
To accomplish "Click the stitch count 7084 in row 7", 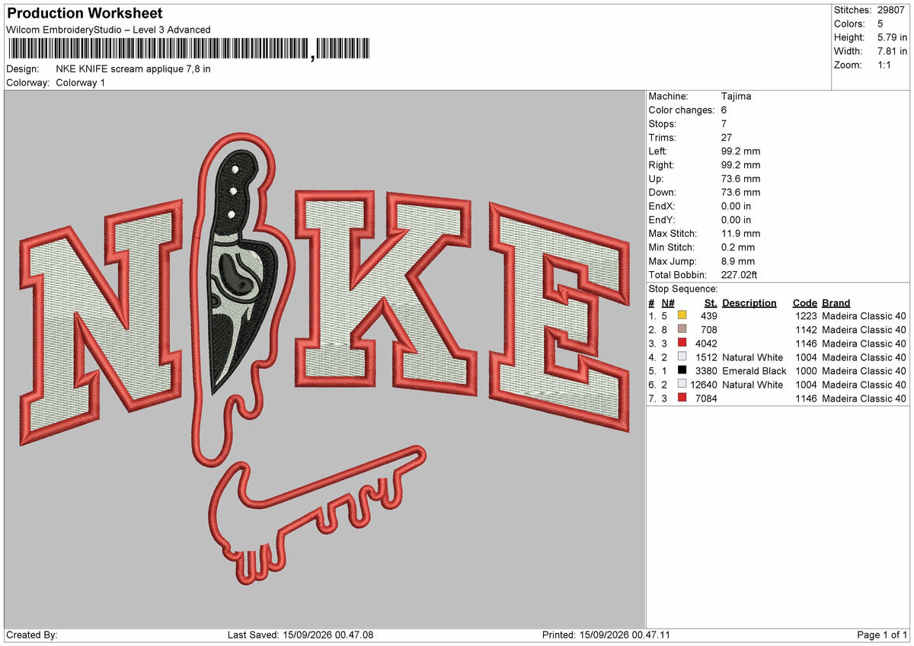I will coord(706,398).
